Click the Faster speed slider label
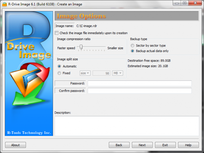This screenshot has width=204, height=153. coord(66,48)
